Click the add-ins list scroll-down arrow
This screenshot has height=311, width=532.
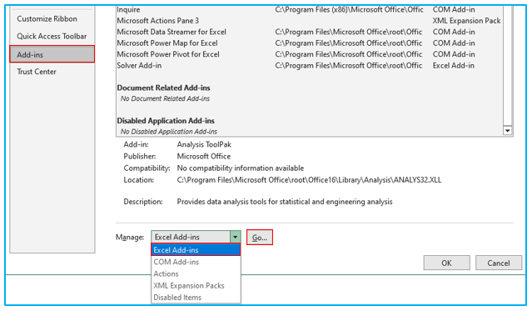pos(508,131)
